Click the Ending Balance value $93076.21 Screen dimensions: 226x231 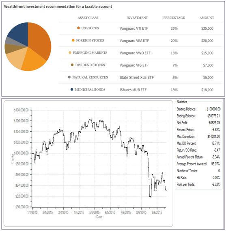[213, 116]
